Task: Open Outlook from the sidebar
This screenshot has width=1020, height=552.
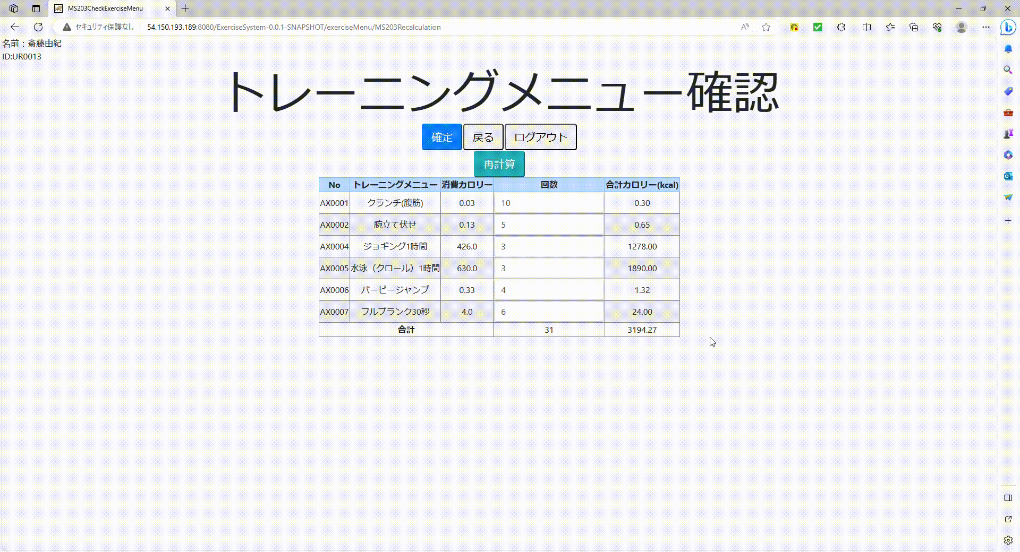Action: [x=1007, y=176]
